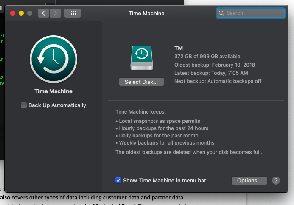The width and height of the screenshot is (294, 205).
Task: Click 'Local snapshots as space permits' line
Action: 158,121
